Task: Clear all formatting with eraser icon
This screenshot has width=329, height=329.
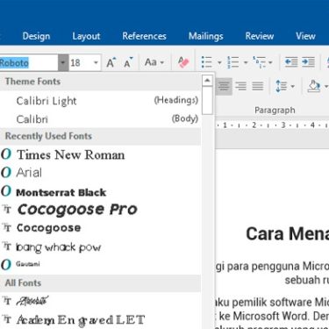Action: coord(183,62)
